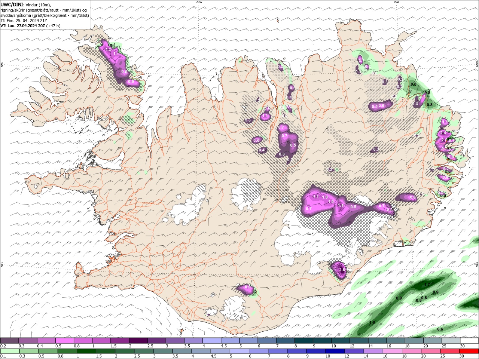Screen dimensions: 479x359
Task: Click the 2.6 value on the southern glacier
Action: [x=342, y=270]
